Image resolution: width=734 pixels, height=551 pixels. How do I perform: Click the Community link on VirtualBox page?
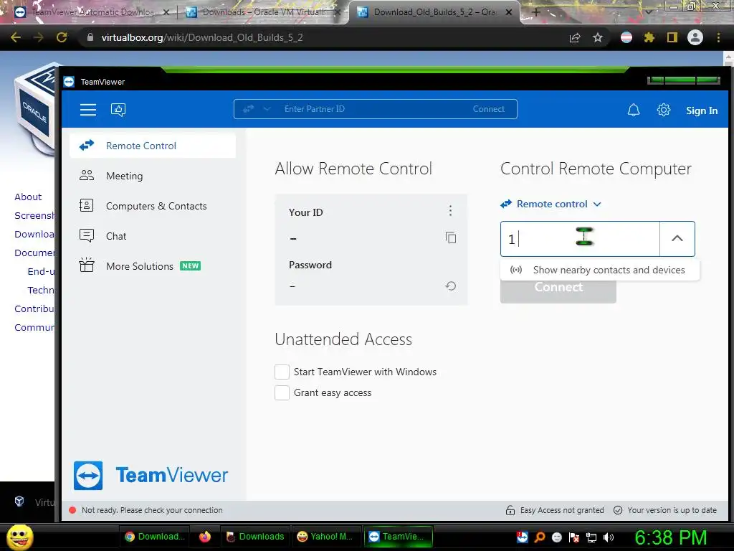[x=34, y=327]
